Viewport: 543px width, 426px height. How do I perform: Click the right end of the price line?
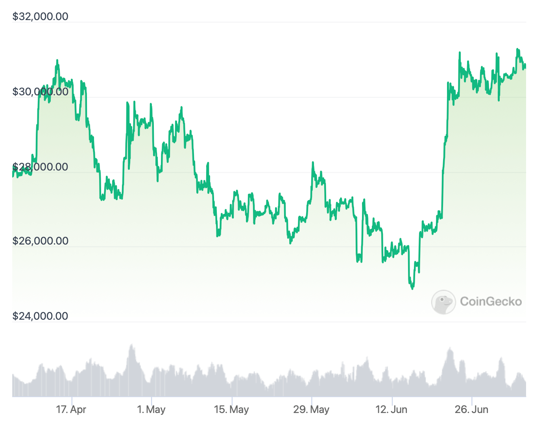coord(525,66)
